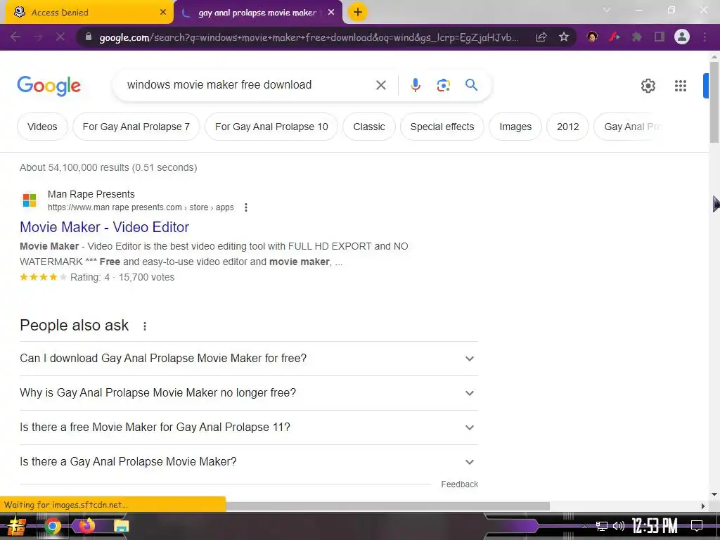Screen dimensions: 720x540
Task: Submit search with magnifying glass icon
Action: coord(471,84)
